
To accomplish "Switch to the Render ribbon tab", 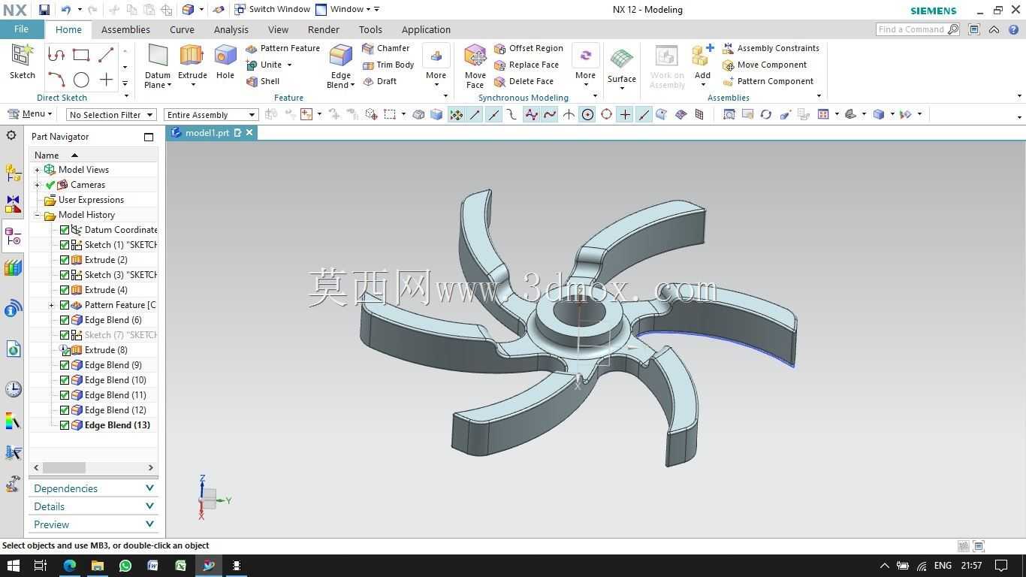I will coord(323,29).
